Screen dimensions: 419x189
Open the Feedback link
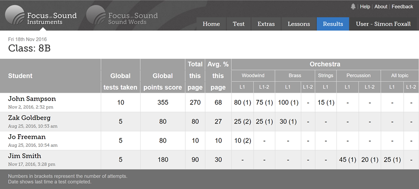402,7
